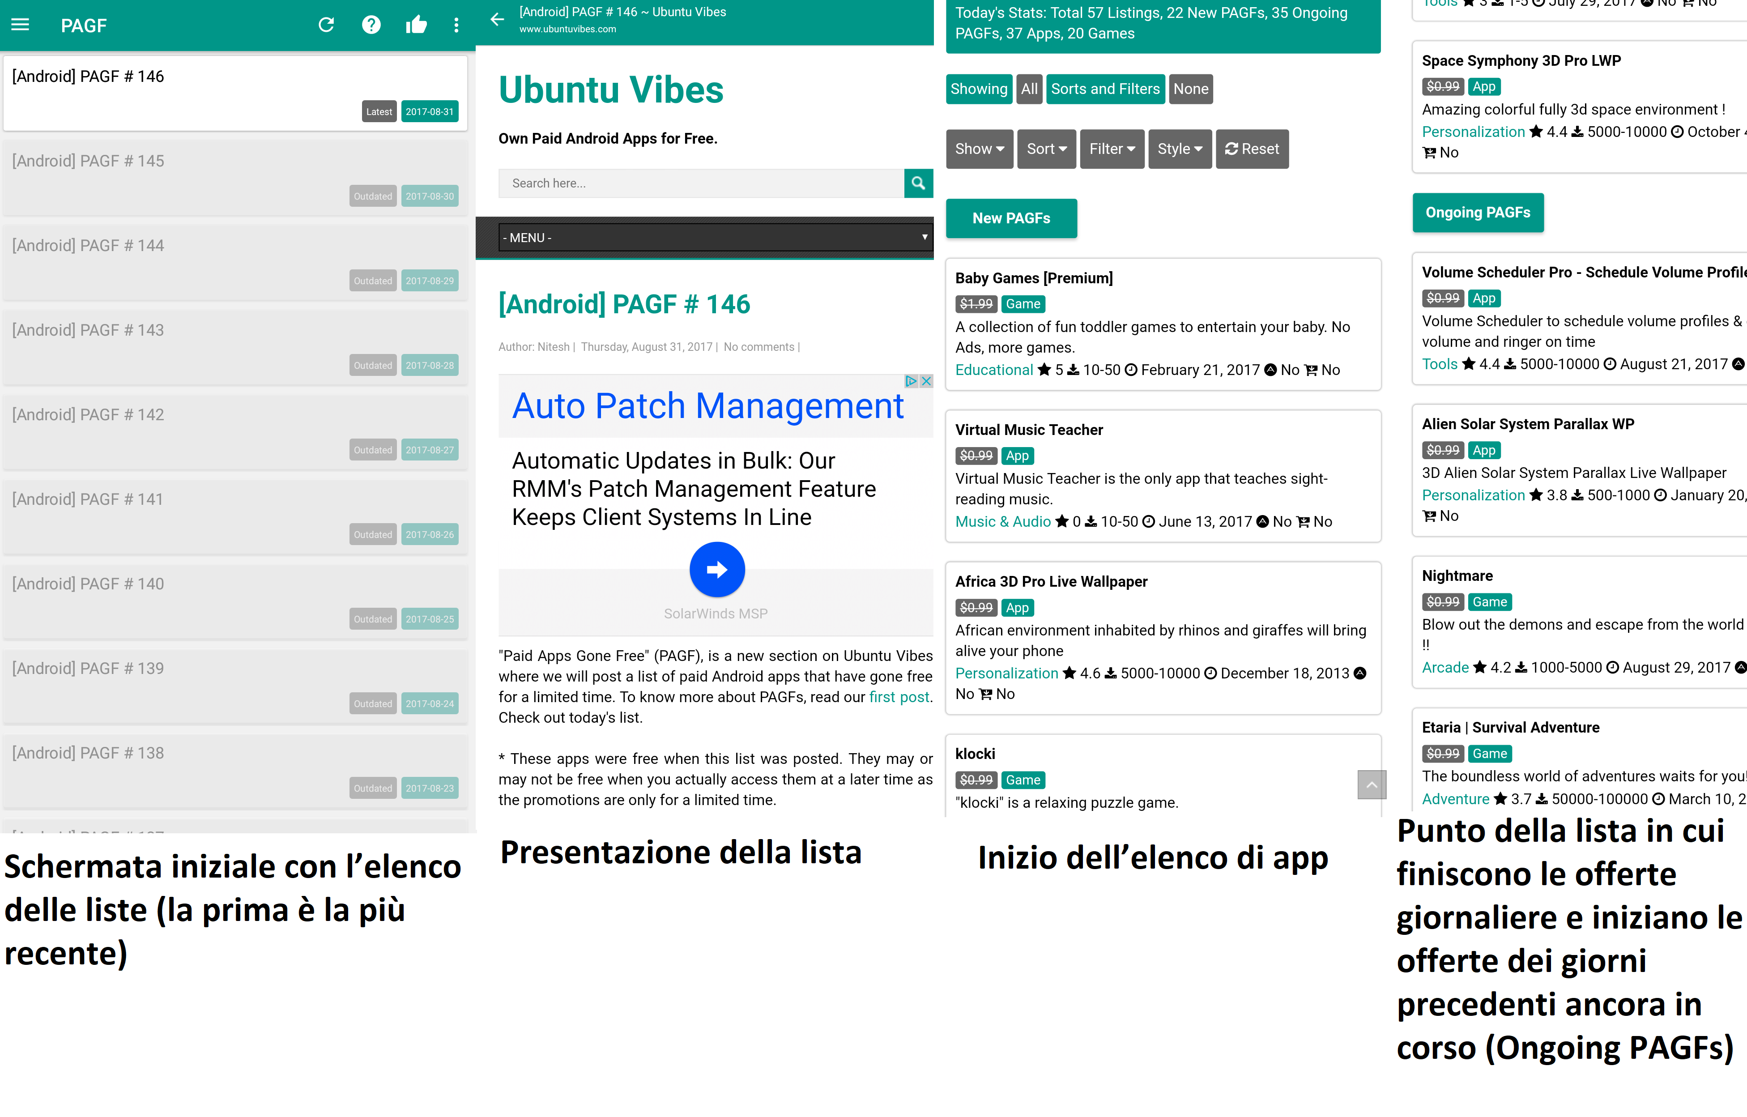Viewport: 1747px width, 1117px height.
Task: Open the [Android] PAGF # 146 list entry
Action: [x=235, y=94]
